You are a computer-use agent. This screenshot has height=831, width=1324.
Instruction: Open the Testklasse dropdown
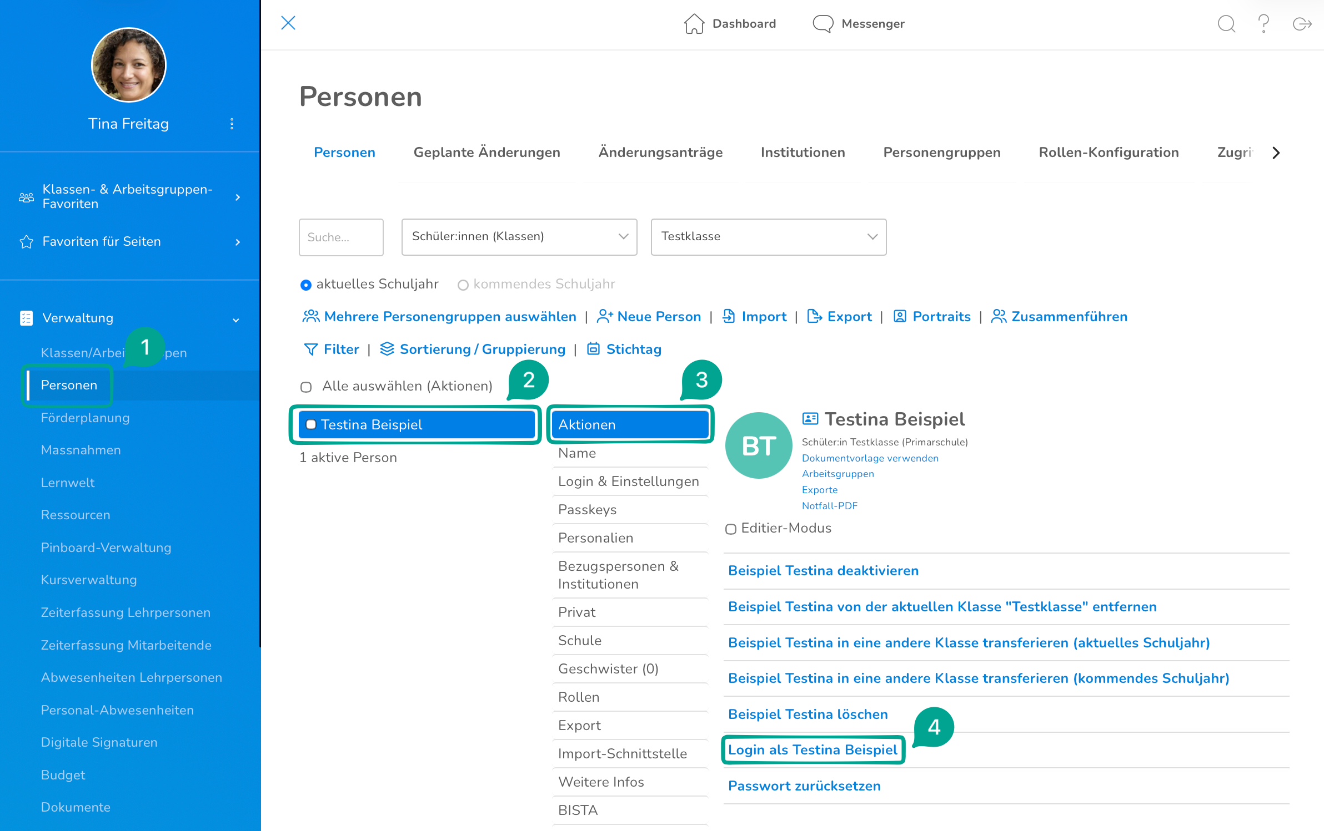(768, 237)
